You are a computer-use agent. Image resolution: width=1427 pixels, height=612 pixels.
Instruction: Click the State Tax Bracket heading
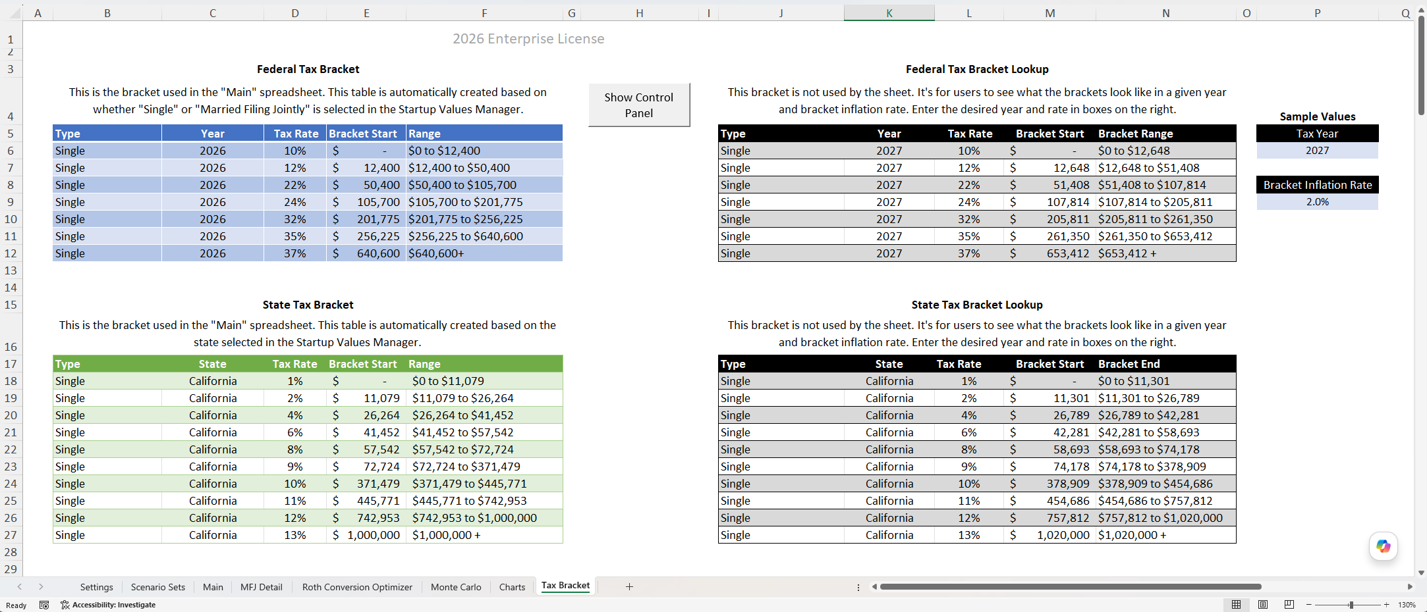click(308, 305)
